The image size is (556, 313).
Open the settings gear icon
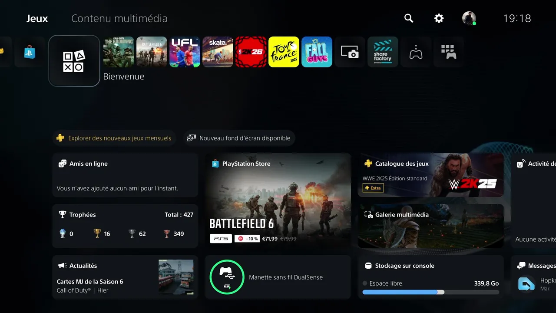[x=439, y=18]
